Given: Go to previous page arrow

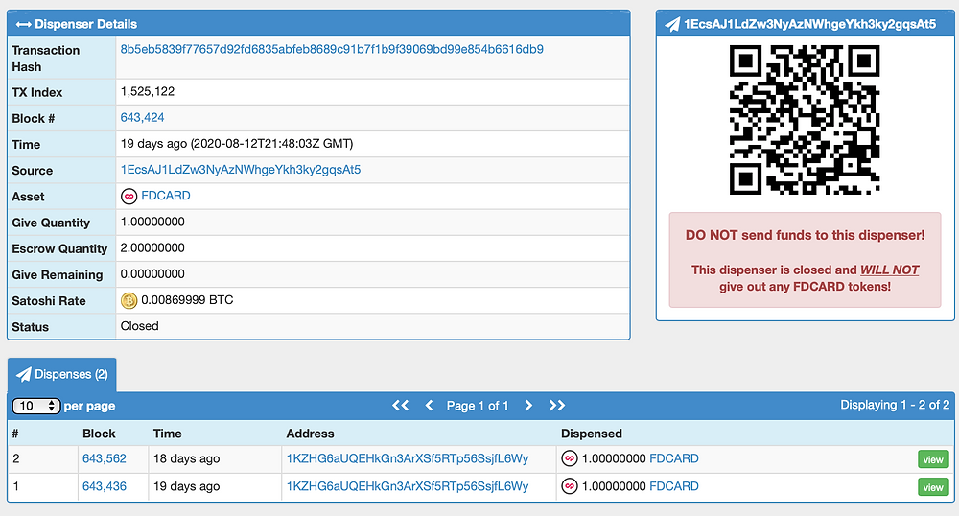Looking at the screenshot, I should coord(429,406).
